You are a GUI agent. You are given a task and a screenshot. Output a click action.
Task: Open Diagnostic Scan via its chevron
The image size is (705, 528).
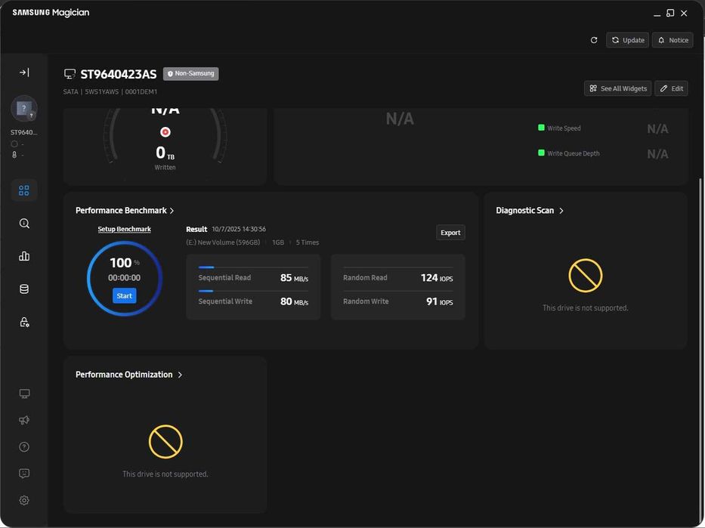coord(561,210)
